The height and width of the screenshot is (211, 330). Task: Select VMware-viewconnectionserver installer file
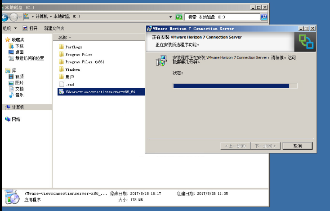[x=101, y=92]
